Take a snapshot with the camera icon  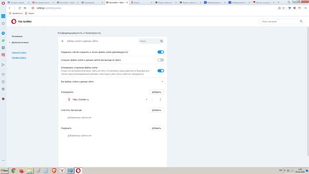[279, 8]
